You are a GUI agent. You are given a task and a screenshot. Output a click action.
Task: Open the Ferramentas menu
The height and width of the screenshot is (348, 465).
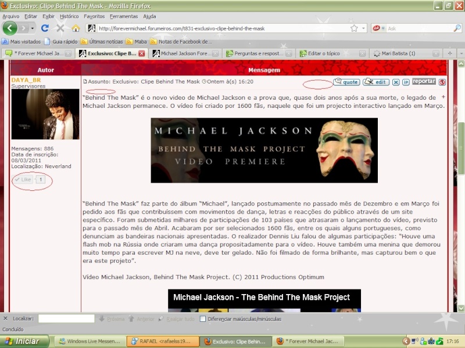click(124, 16)
